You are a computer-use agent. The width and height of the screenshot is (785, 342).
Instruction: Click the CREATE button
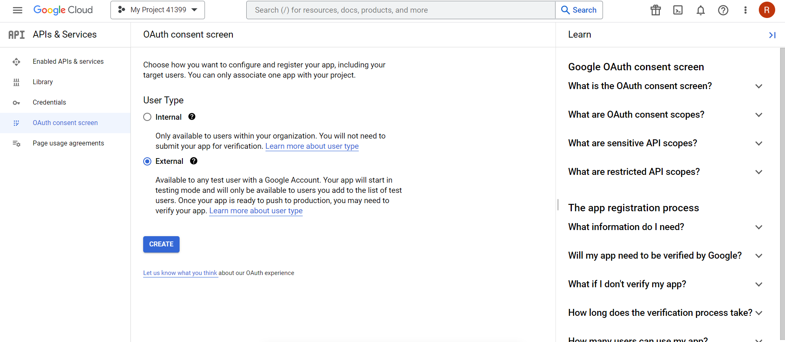point(161,244)
